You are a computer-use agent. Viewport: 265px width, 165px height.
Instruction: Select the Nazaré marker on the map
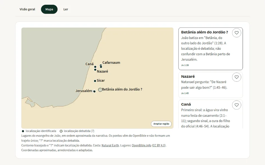[x=95, y=70]
